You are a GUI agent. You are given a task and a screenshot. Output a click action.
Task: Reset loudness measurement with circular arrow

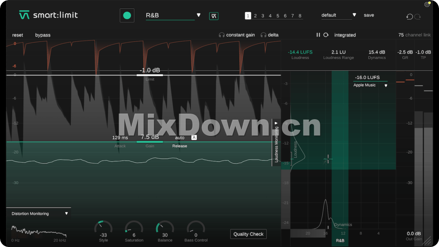[x=326, y=35]
